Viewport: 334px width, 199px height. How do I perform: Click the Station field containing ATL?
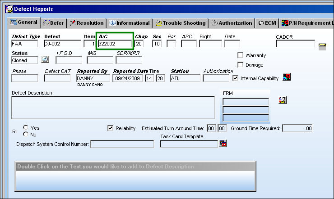click(x=185, y=78)
